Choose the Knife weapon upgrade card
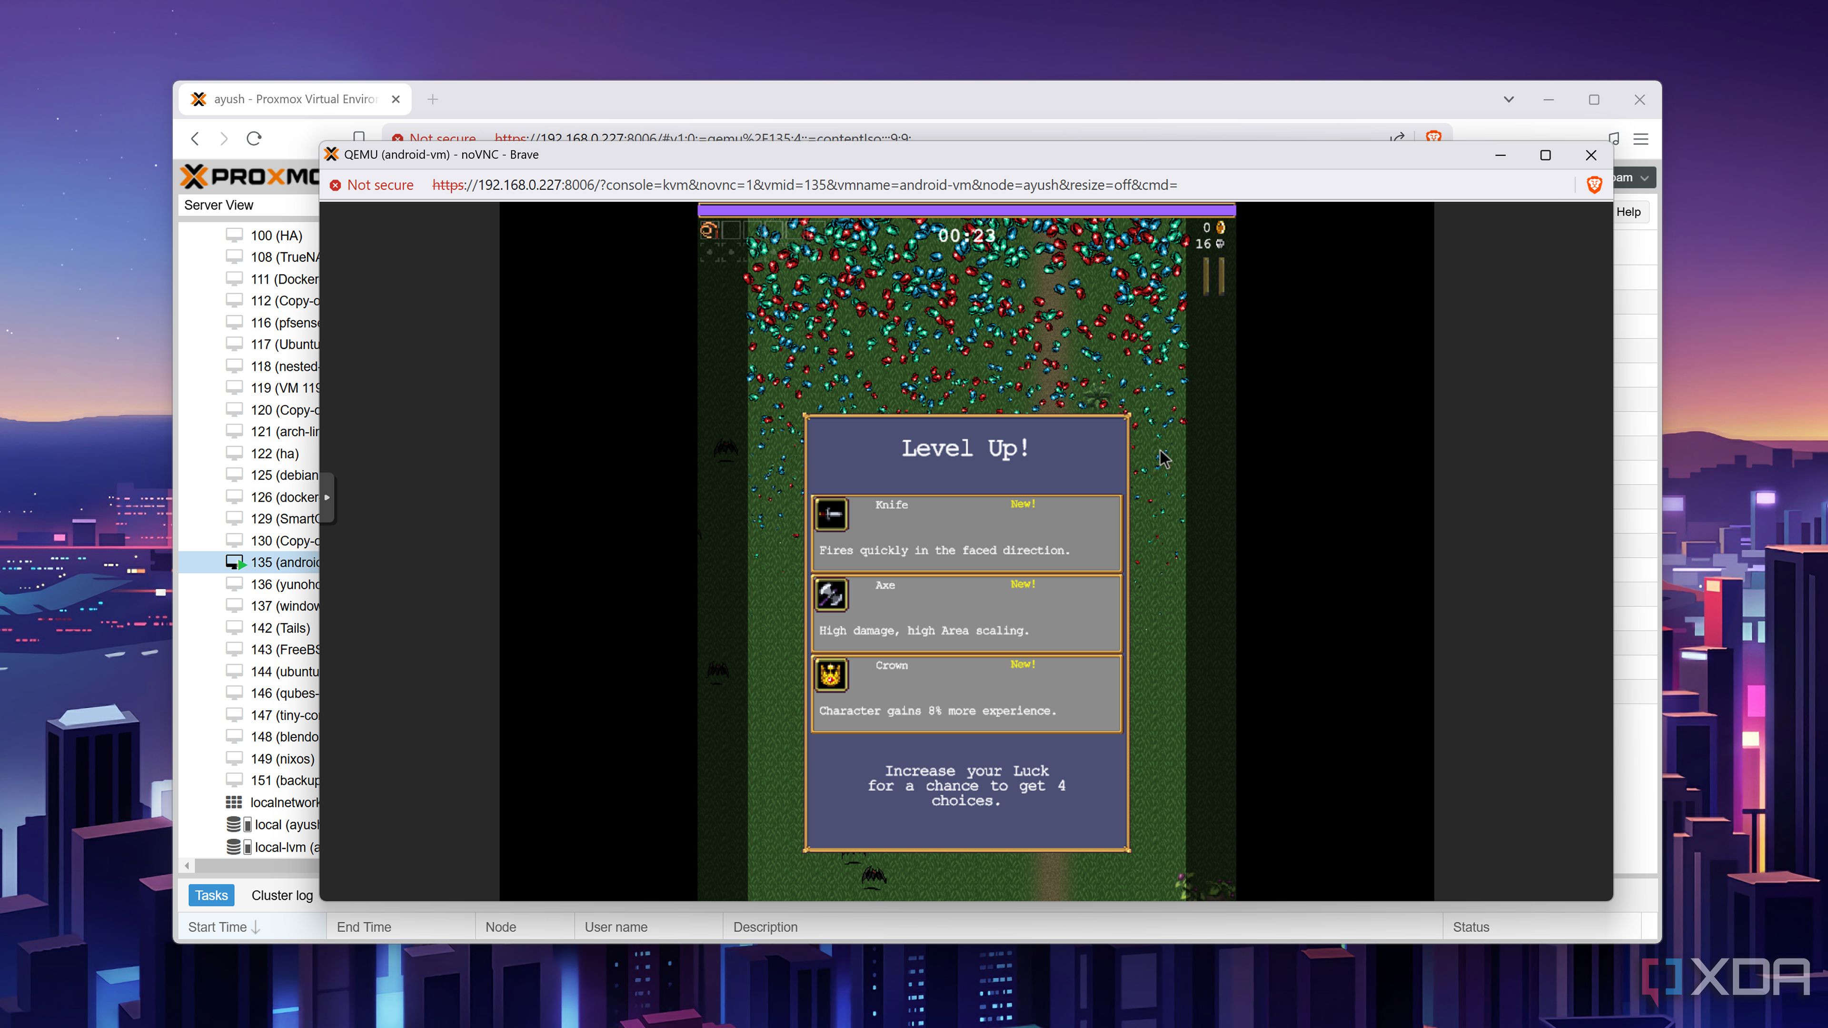This screenshot has width=1828, height=1028. coord(966,533)
